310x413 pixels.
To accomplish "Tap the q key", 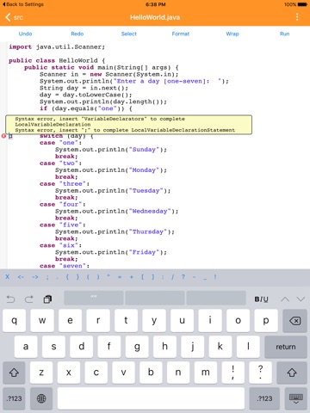I will (x=14, y=321).
